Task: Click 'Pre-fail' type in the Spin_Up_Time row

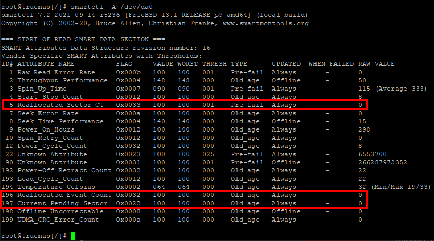Action: coord(247,89)
